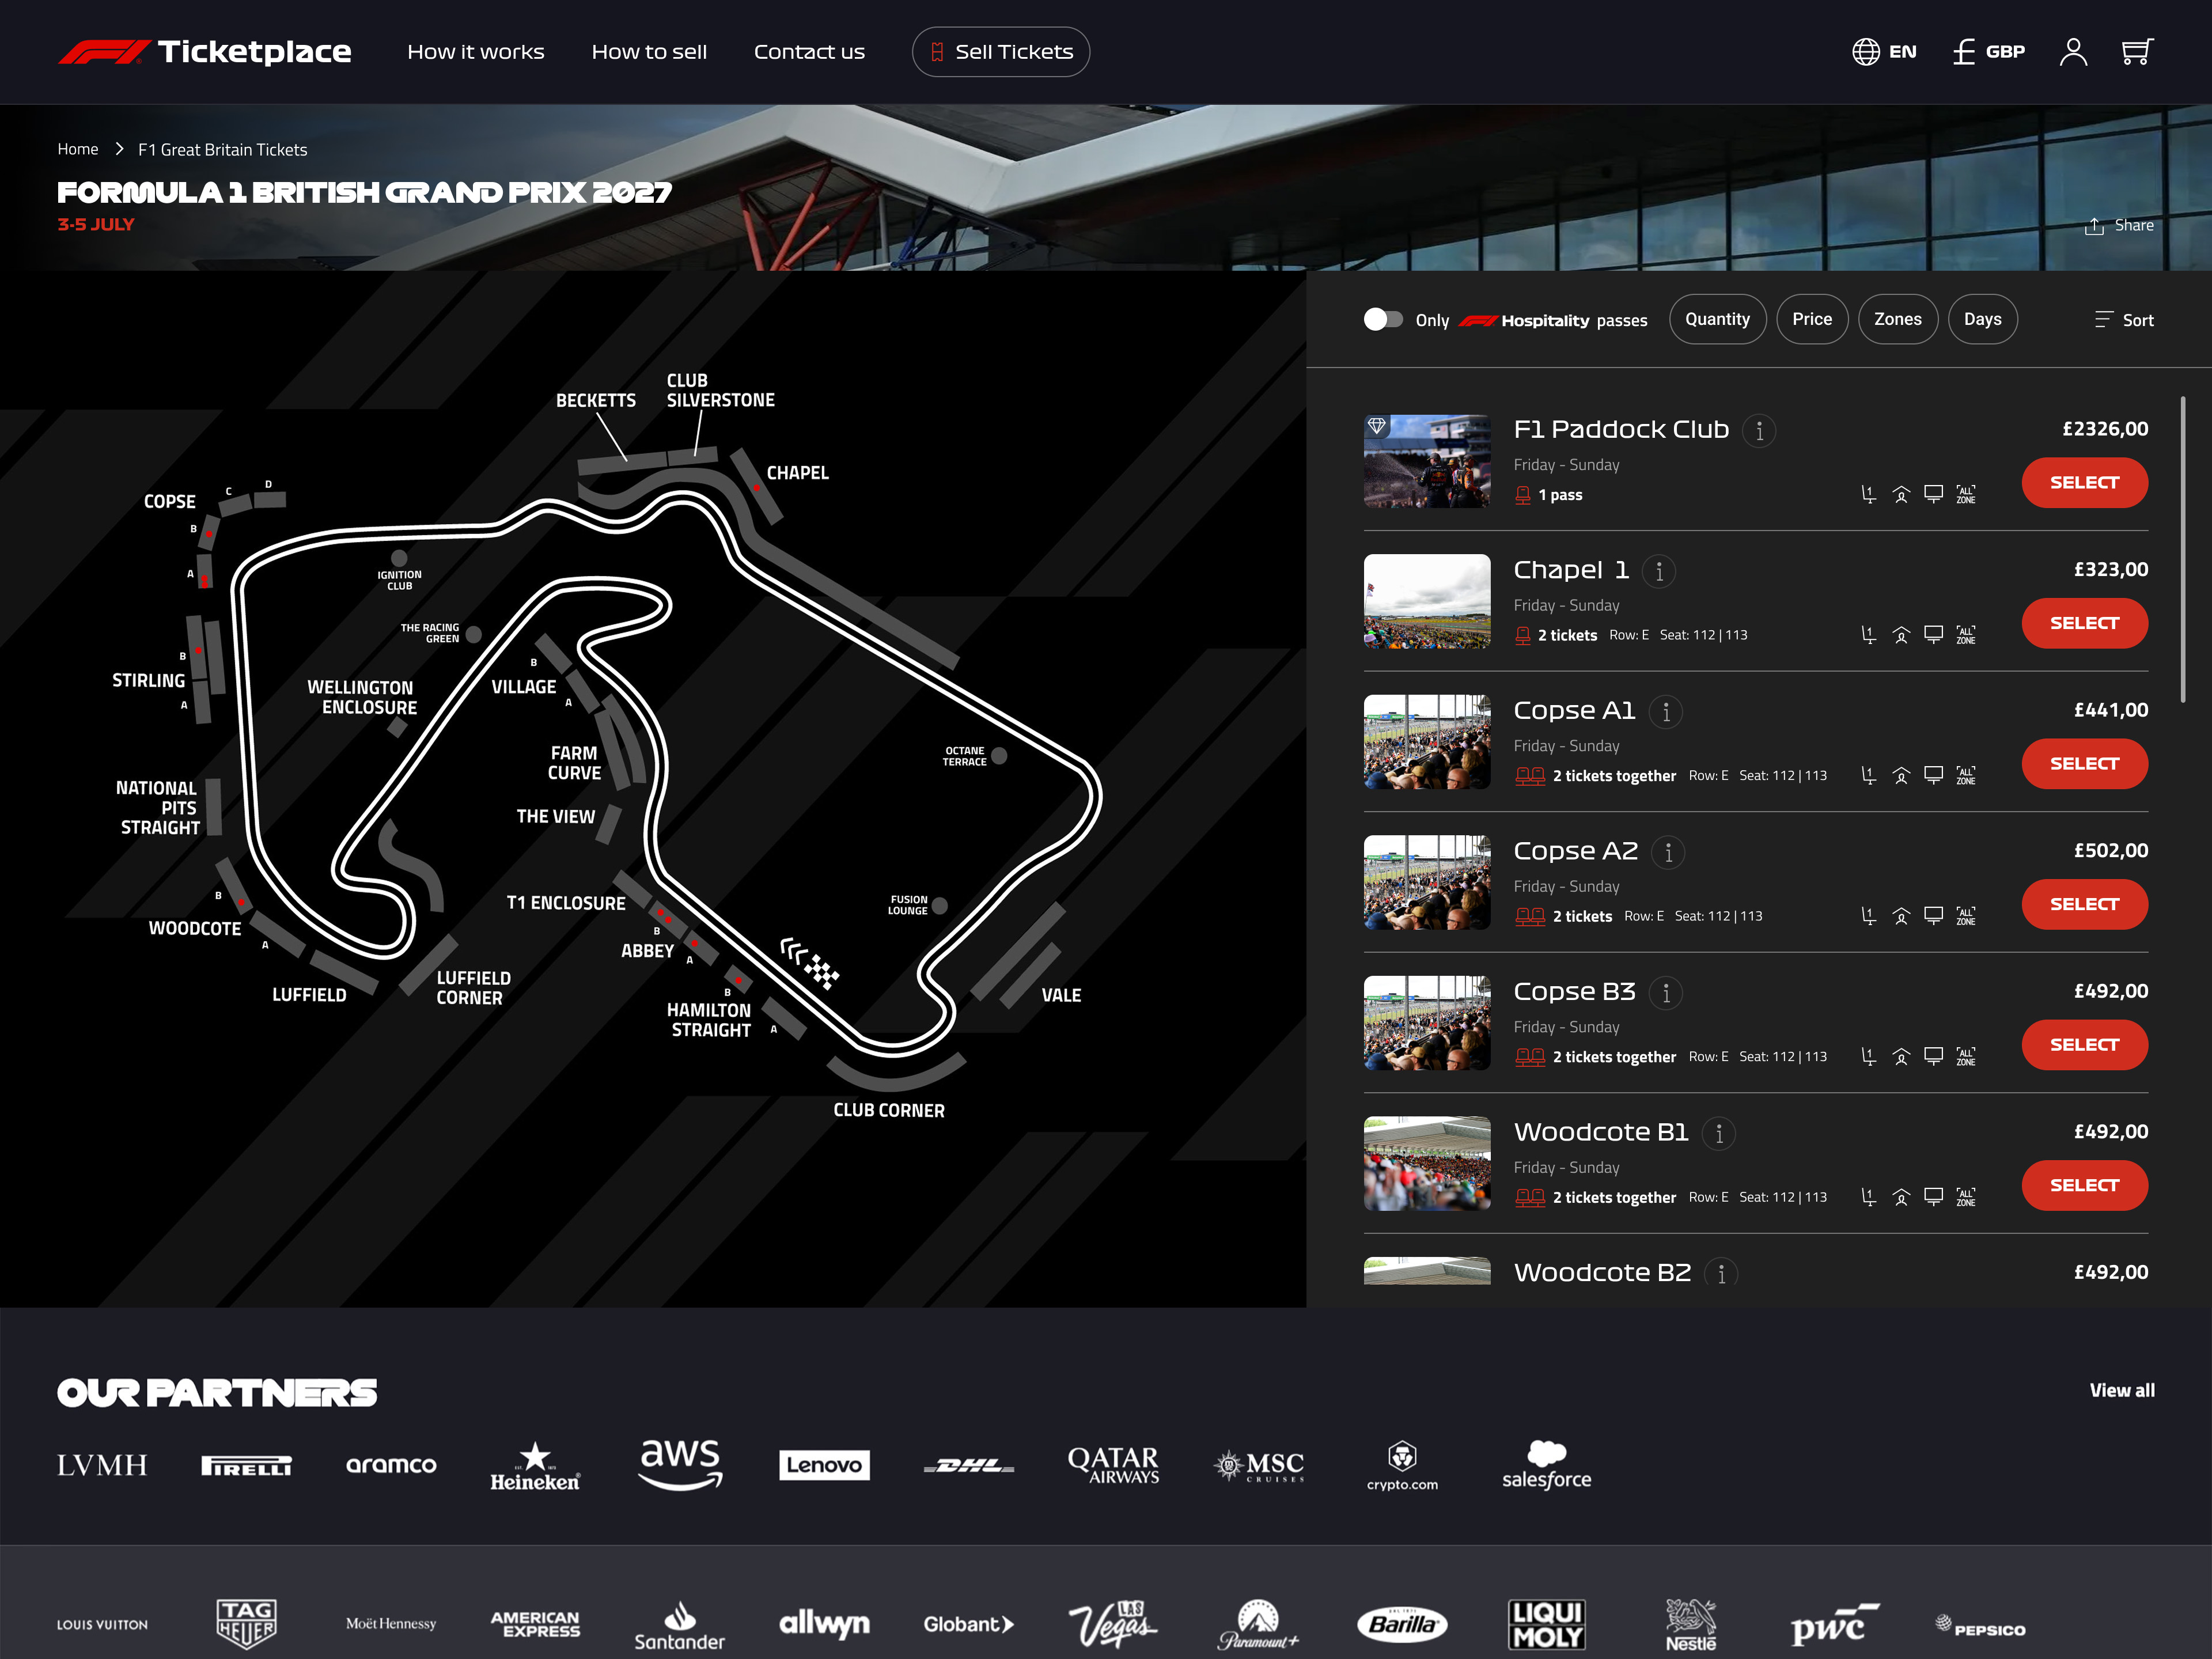Click View all partners link
The width and height of the screenshot is (2212, 1659).
[x=2121, y=1391]
